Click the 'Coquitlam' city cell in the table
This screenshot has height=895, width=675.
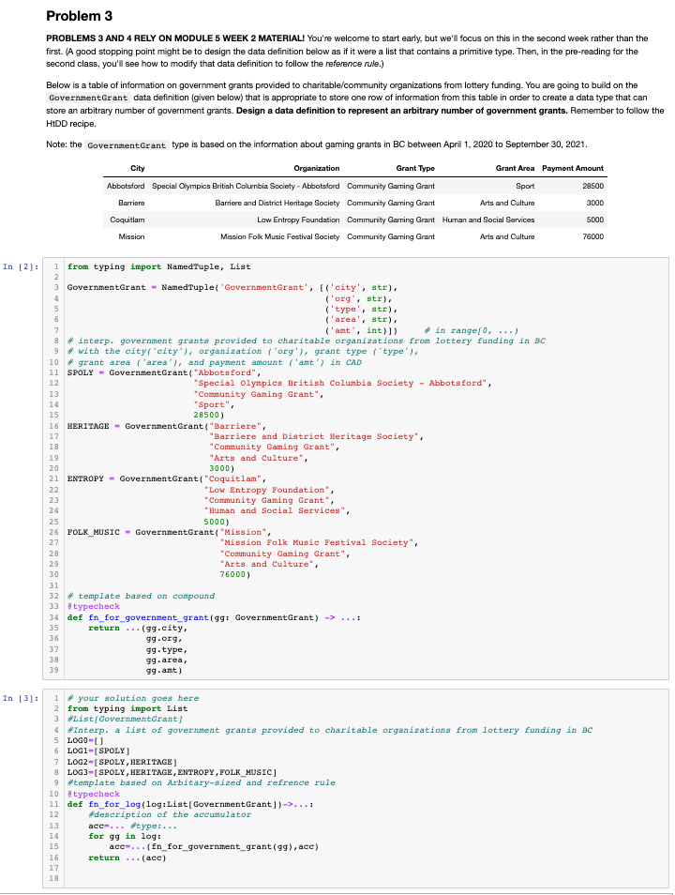127,220
